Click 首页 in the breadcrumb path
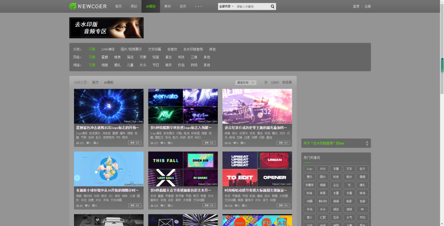This screenshot has width=444, height=226. pos(95,83)
